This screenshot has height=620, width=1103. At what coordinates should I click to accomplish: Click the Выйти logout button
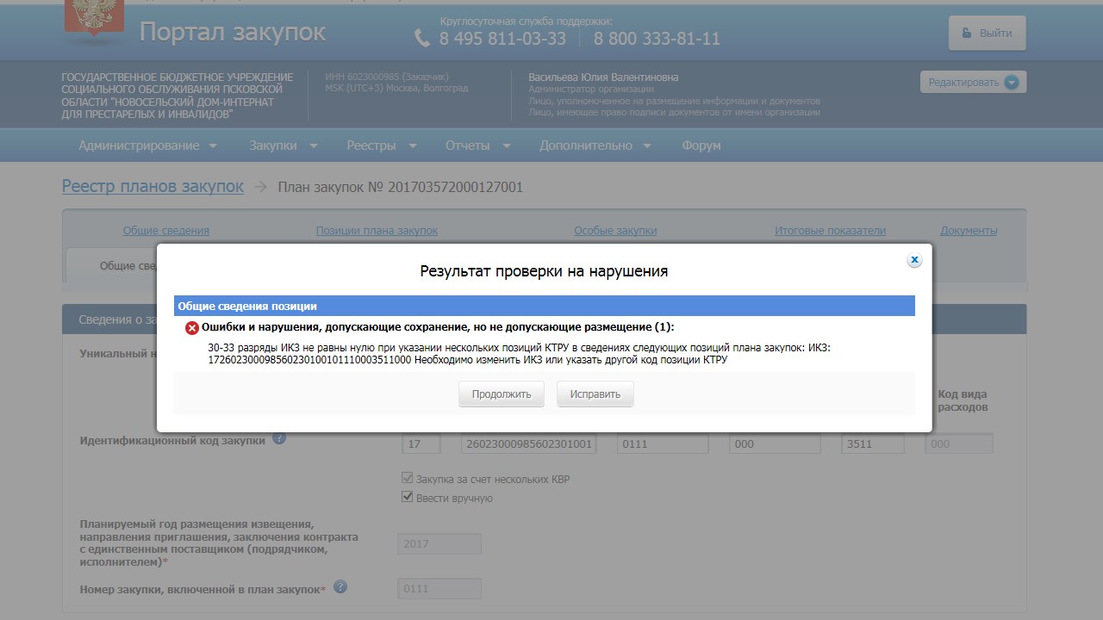coord(987,34)
